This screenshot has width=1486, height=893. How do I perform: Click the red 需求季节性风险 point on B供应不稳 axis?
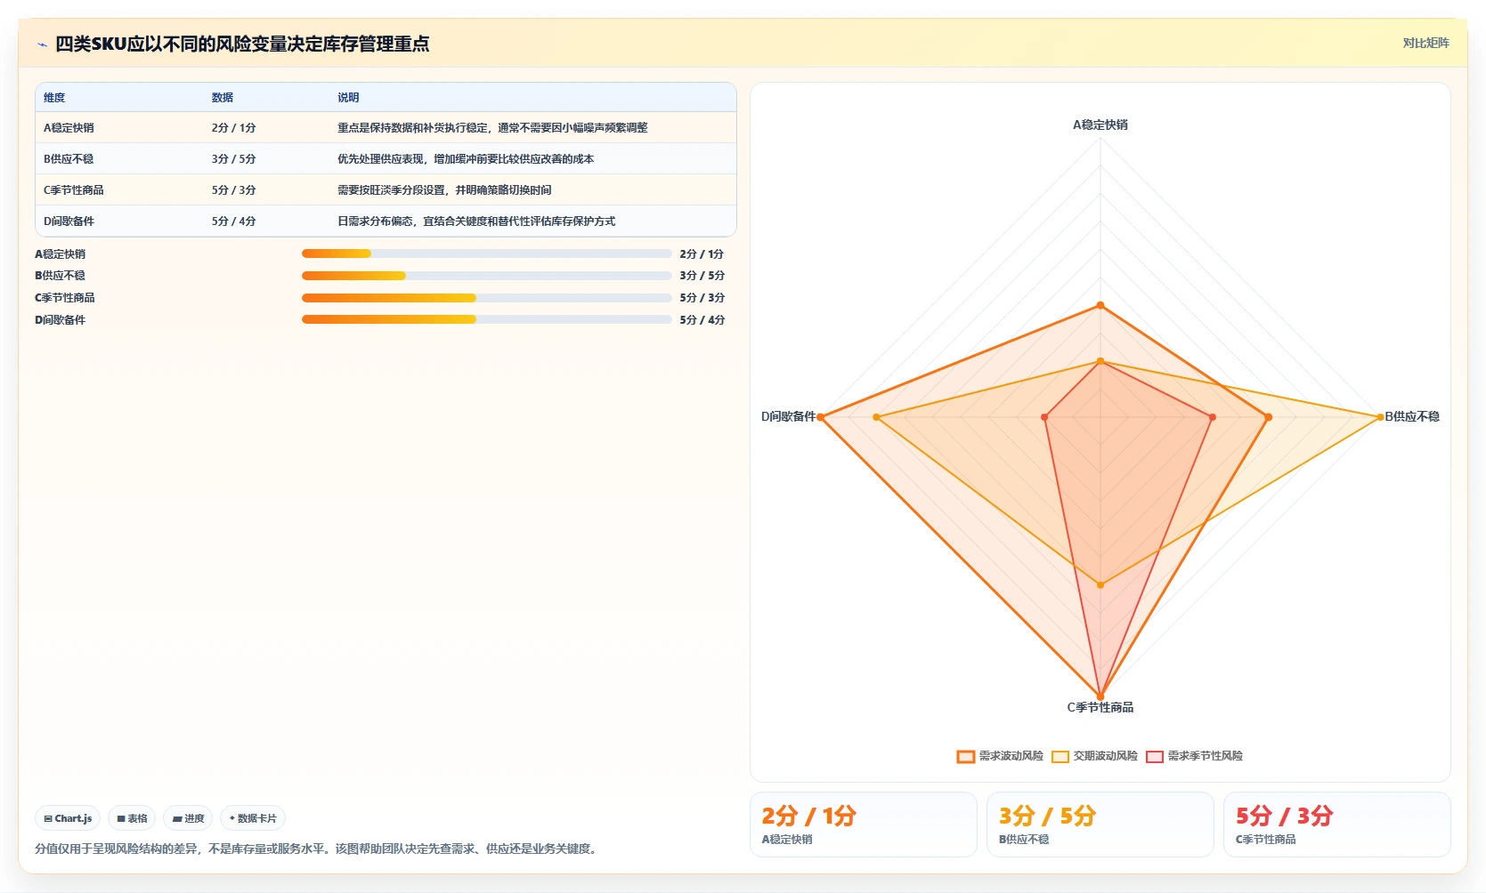tap(1213, 417)
